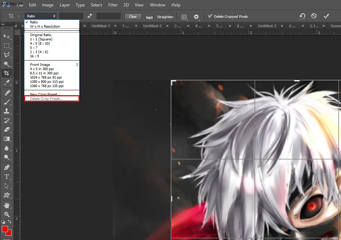Image resolution: width=341 pixels, height=240 pixels.
Task: Open the Layer menu
Action: (65, 5)
